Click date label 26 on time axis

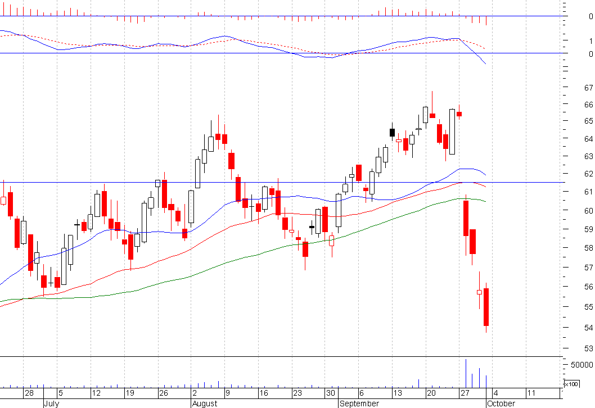(164, 393)
